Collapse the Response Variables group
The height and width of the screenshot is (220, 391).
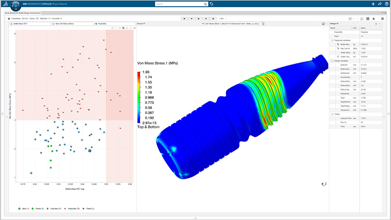[331, 40]
